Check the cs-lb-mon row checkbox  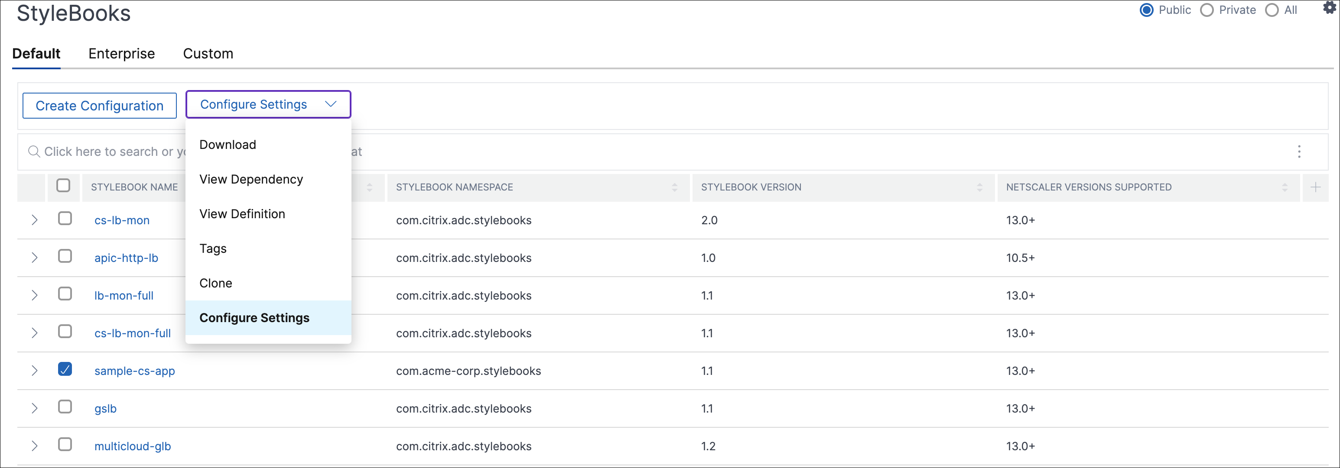coord(65,218)
